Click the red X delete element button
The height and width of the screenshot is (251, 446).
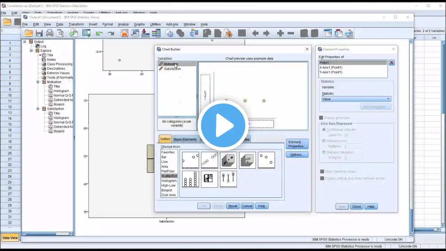click(392, 63)
